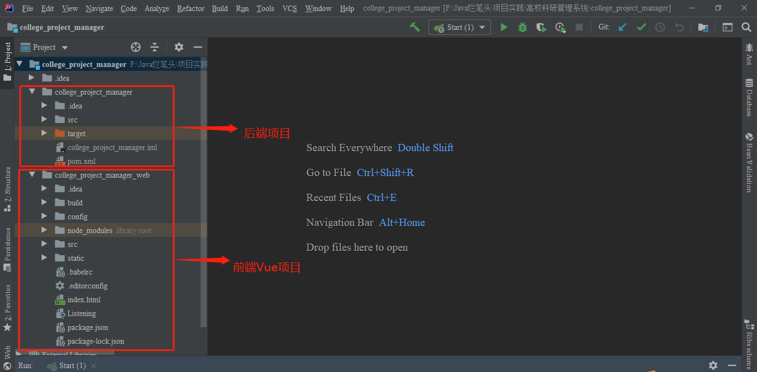The height and width of the screenshot is (372, 757).
Task: Run with coverage icon
Action: pyautogui.click(x=541, y=27)
